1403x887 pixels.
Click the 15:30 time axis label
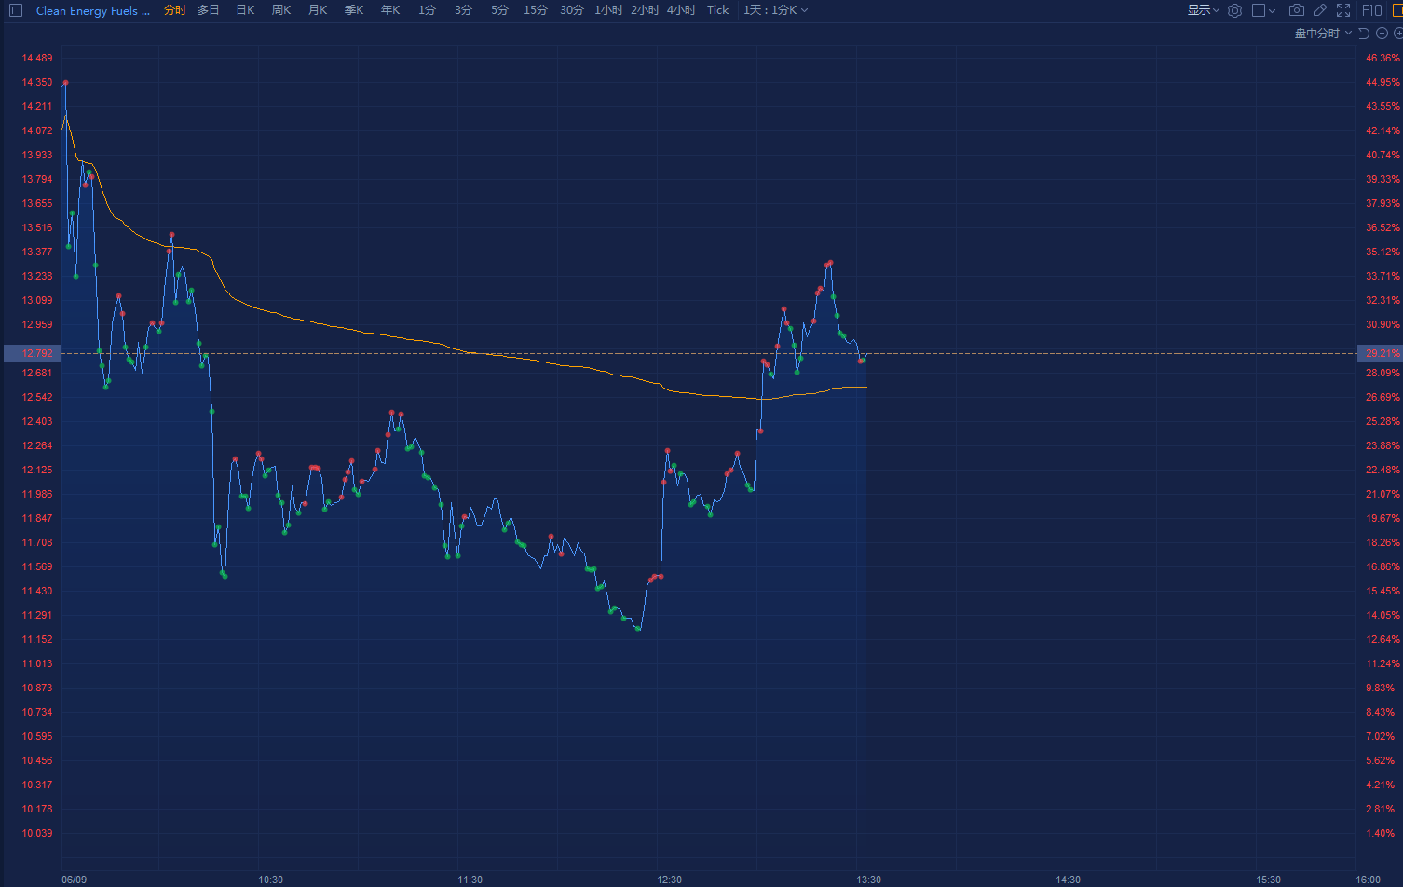coord(1268,880)
